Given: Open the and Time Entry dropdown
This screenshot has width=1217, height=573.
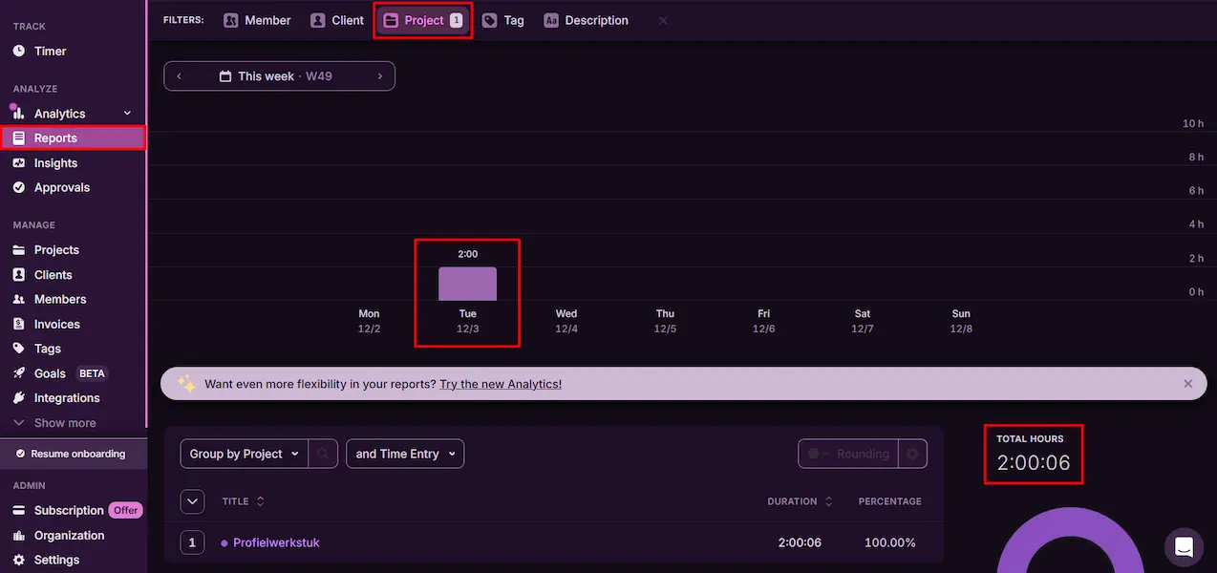Looking at the screenshot, I should [x=405, y=454].
